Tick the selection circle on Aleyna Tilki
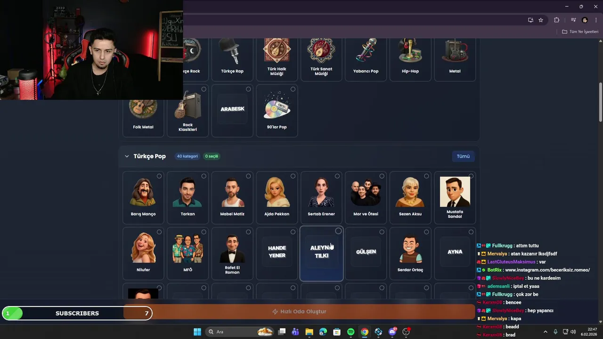Screen dimensions: 603x339 [x=338, y=231]
